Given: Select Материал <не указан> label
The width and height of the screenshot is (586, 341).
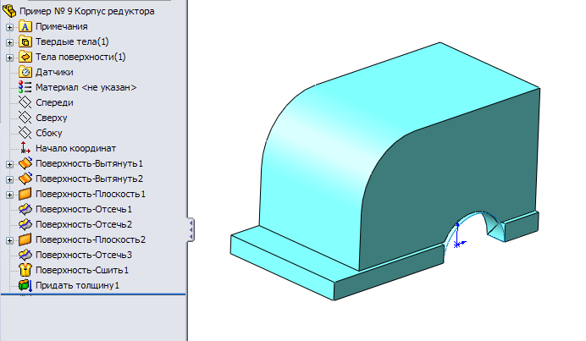Looking at the screenshot, I should (86, 87).
